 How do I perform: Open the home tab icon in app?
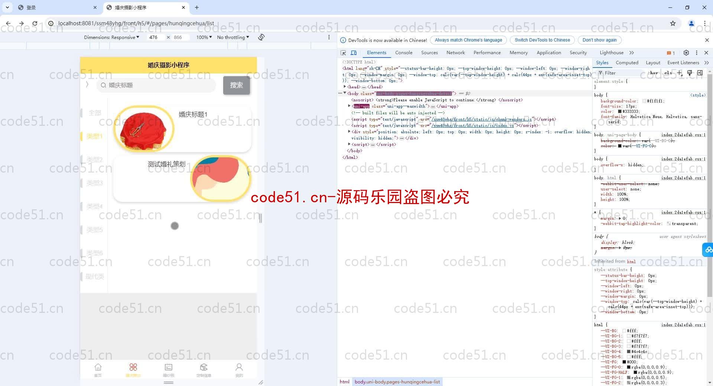tap(98, 367)
